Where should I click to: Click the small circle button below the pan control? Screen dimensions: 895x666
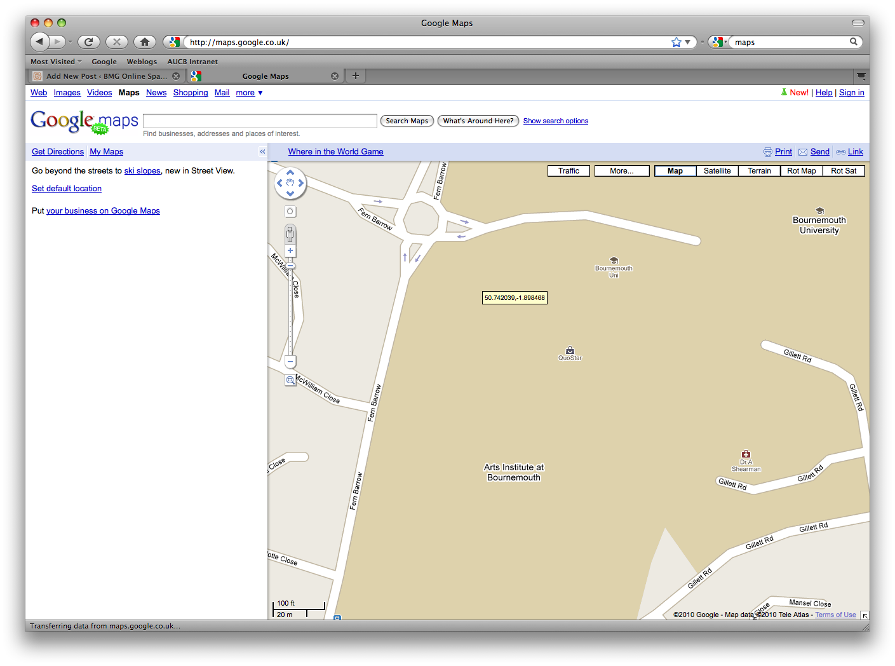[x=290, y=212]
